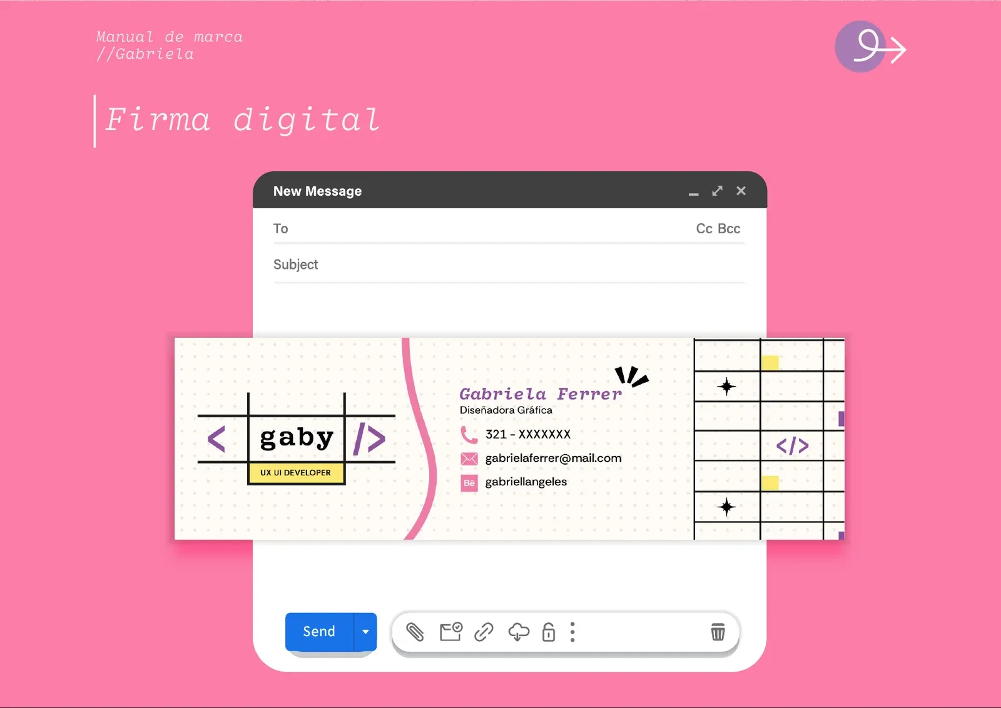Screen dimensions: 1001x708
Task: Click email gabrielaferrer@mail.com
Action: tap(554, 458)
